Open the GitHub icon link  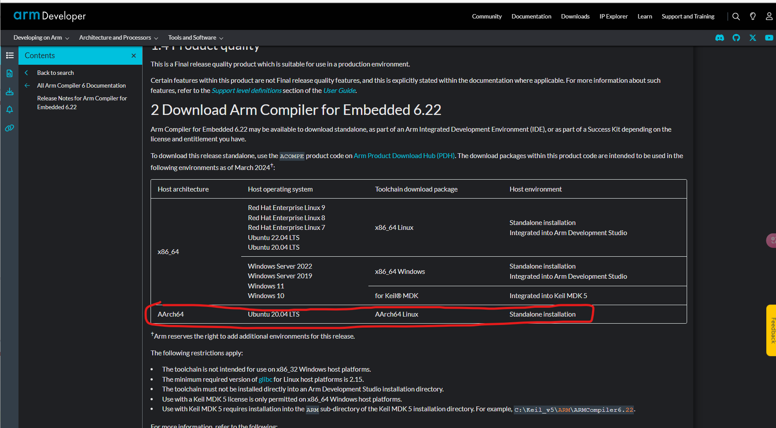tap(736, 38)
